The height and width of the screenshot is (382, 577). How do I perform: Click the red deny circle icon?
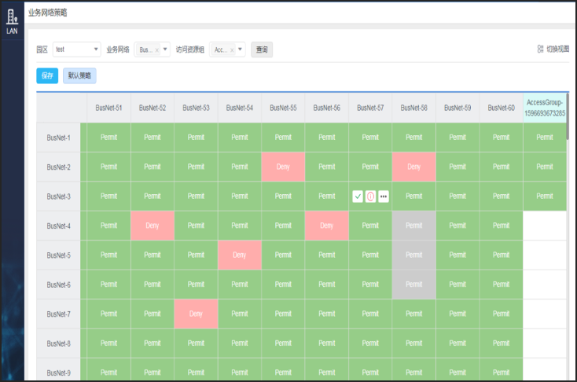370,197
